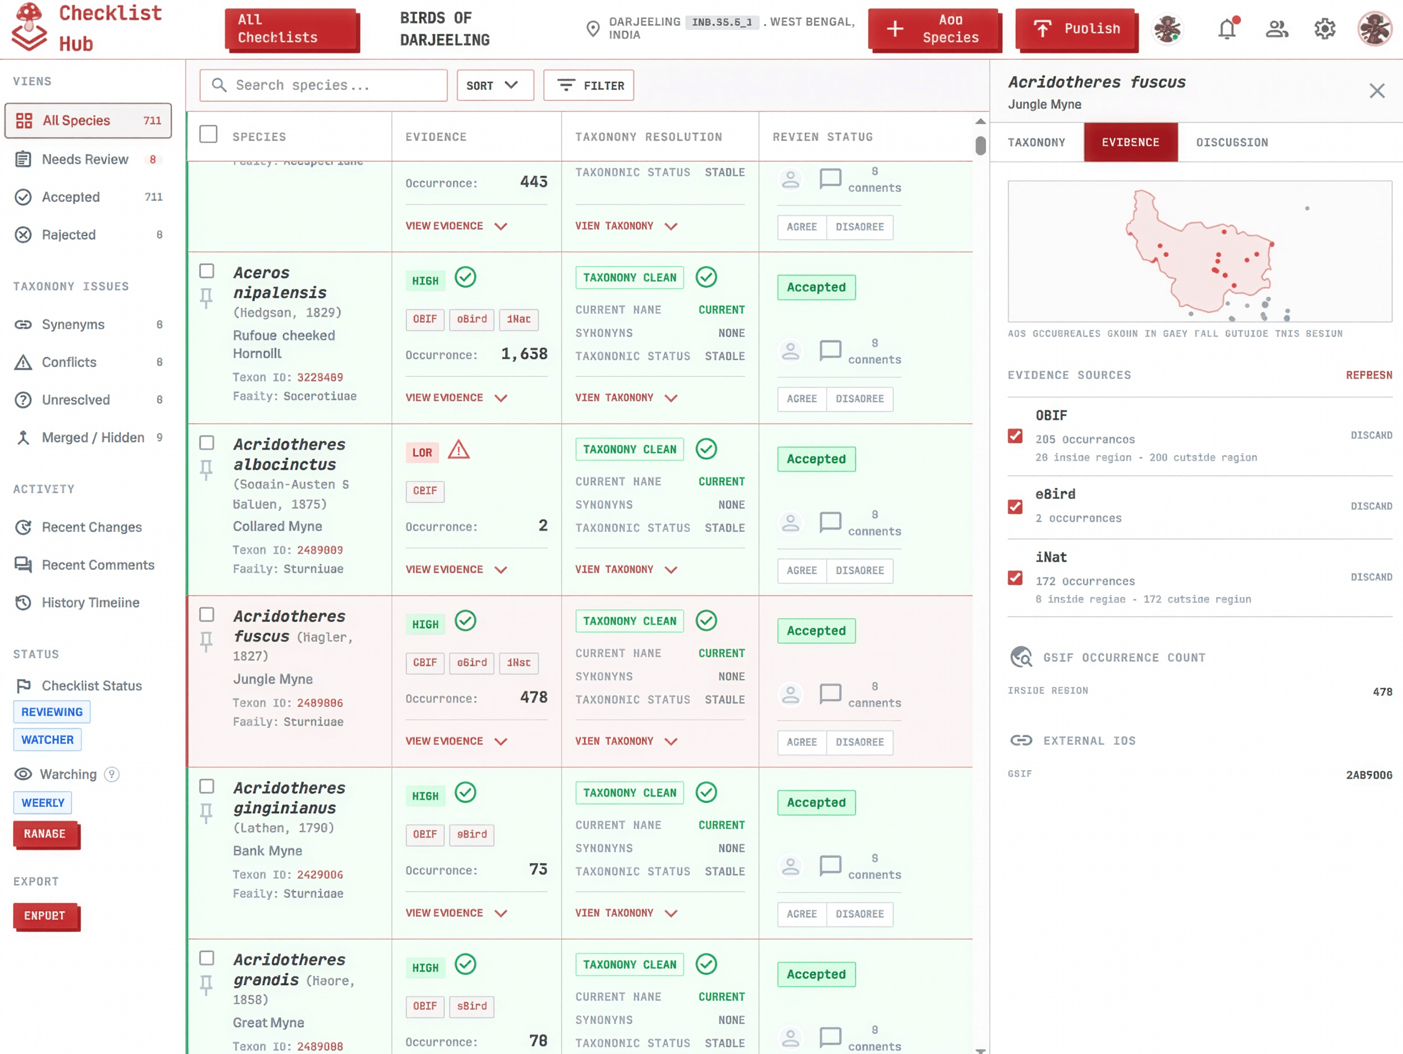This screenshot has width=1403, height=1054.
Task: Open the notifications bell
Action: click(x=1227, y=28)
